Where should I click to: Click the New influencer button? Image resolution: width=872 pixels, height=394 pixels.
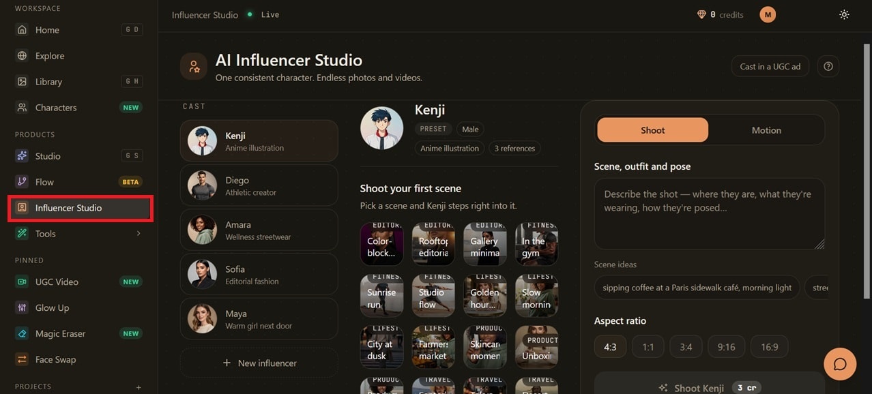click(259, 363)
